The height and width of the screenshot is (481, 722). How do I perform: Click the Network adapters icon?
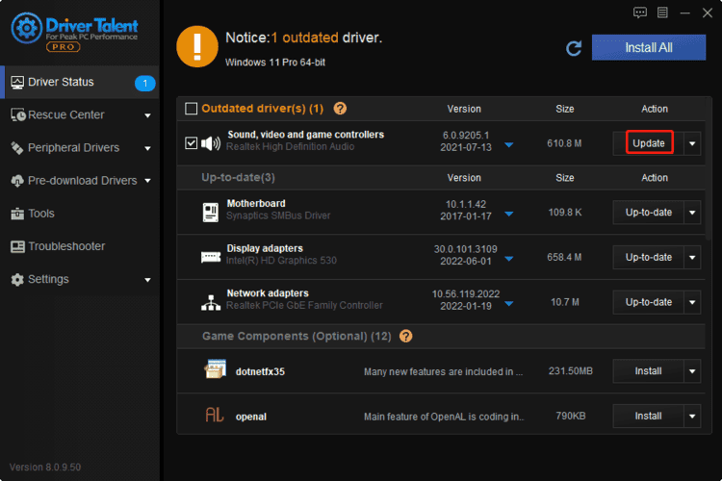pos(211,302)
